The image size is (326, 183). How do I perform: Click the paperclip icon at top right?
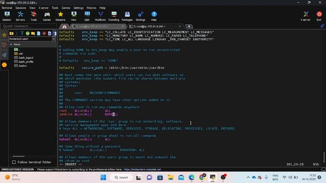[322, 26]
